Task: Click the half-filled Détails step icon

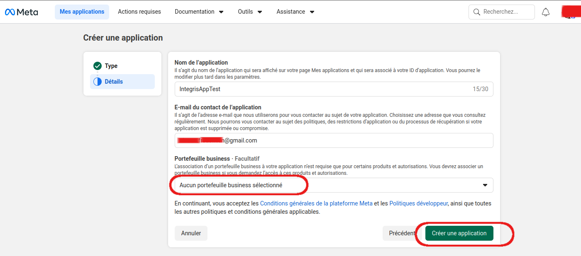Action: pos(98,82)
